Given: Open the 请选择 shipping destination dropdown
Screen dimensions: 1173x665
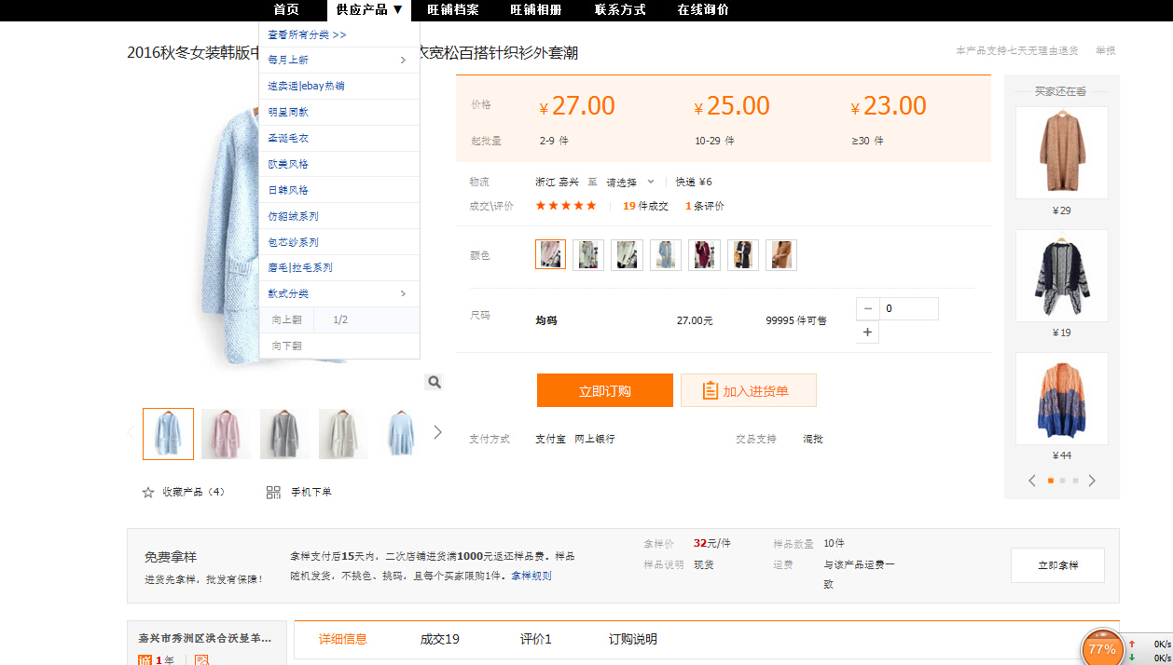Looking at the screenshot, I should [x=629, y=183].
